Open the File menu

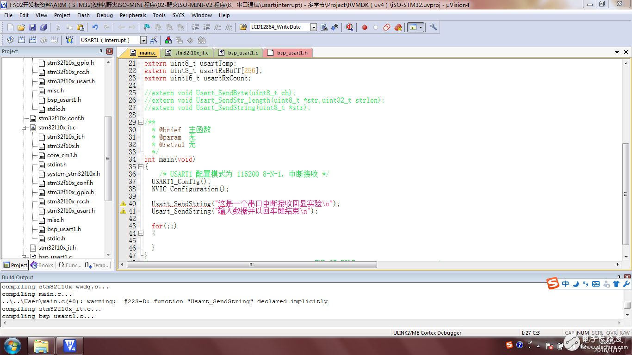[8, 15]
